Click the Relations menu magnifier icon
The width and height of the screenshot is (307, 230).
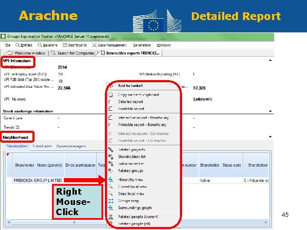pos(40,45)
